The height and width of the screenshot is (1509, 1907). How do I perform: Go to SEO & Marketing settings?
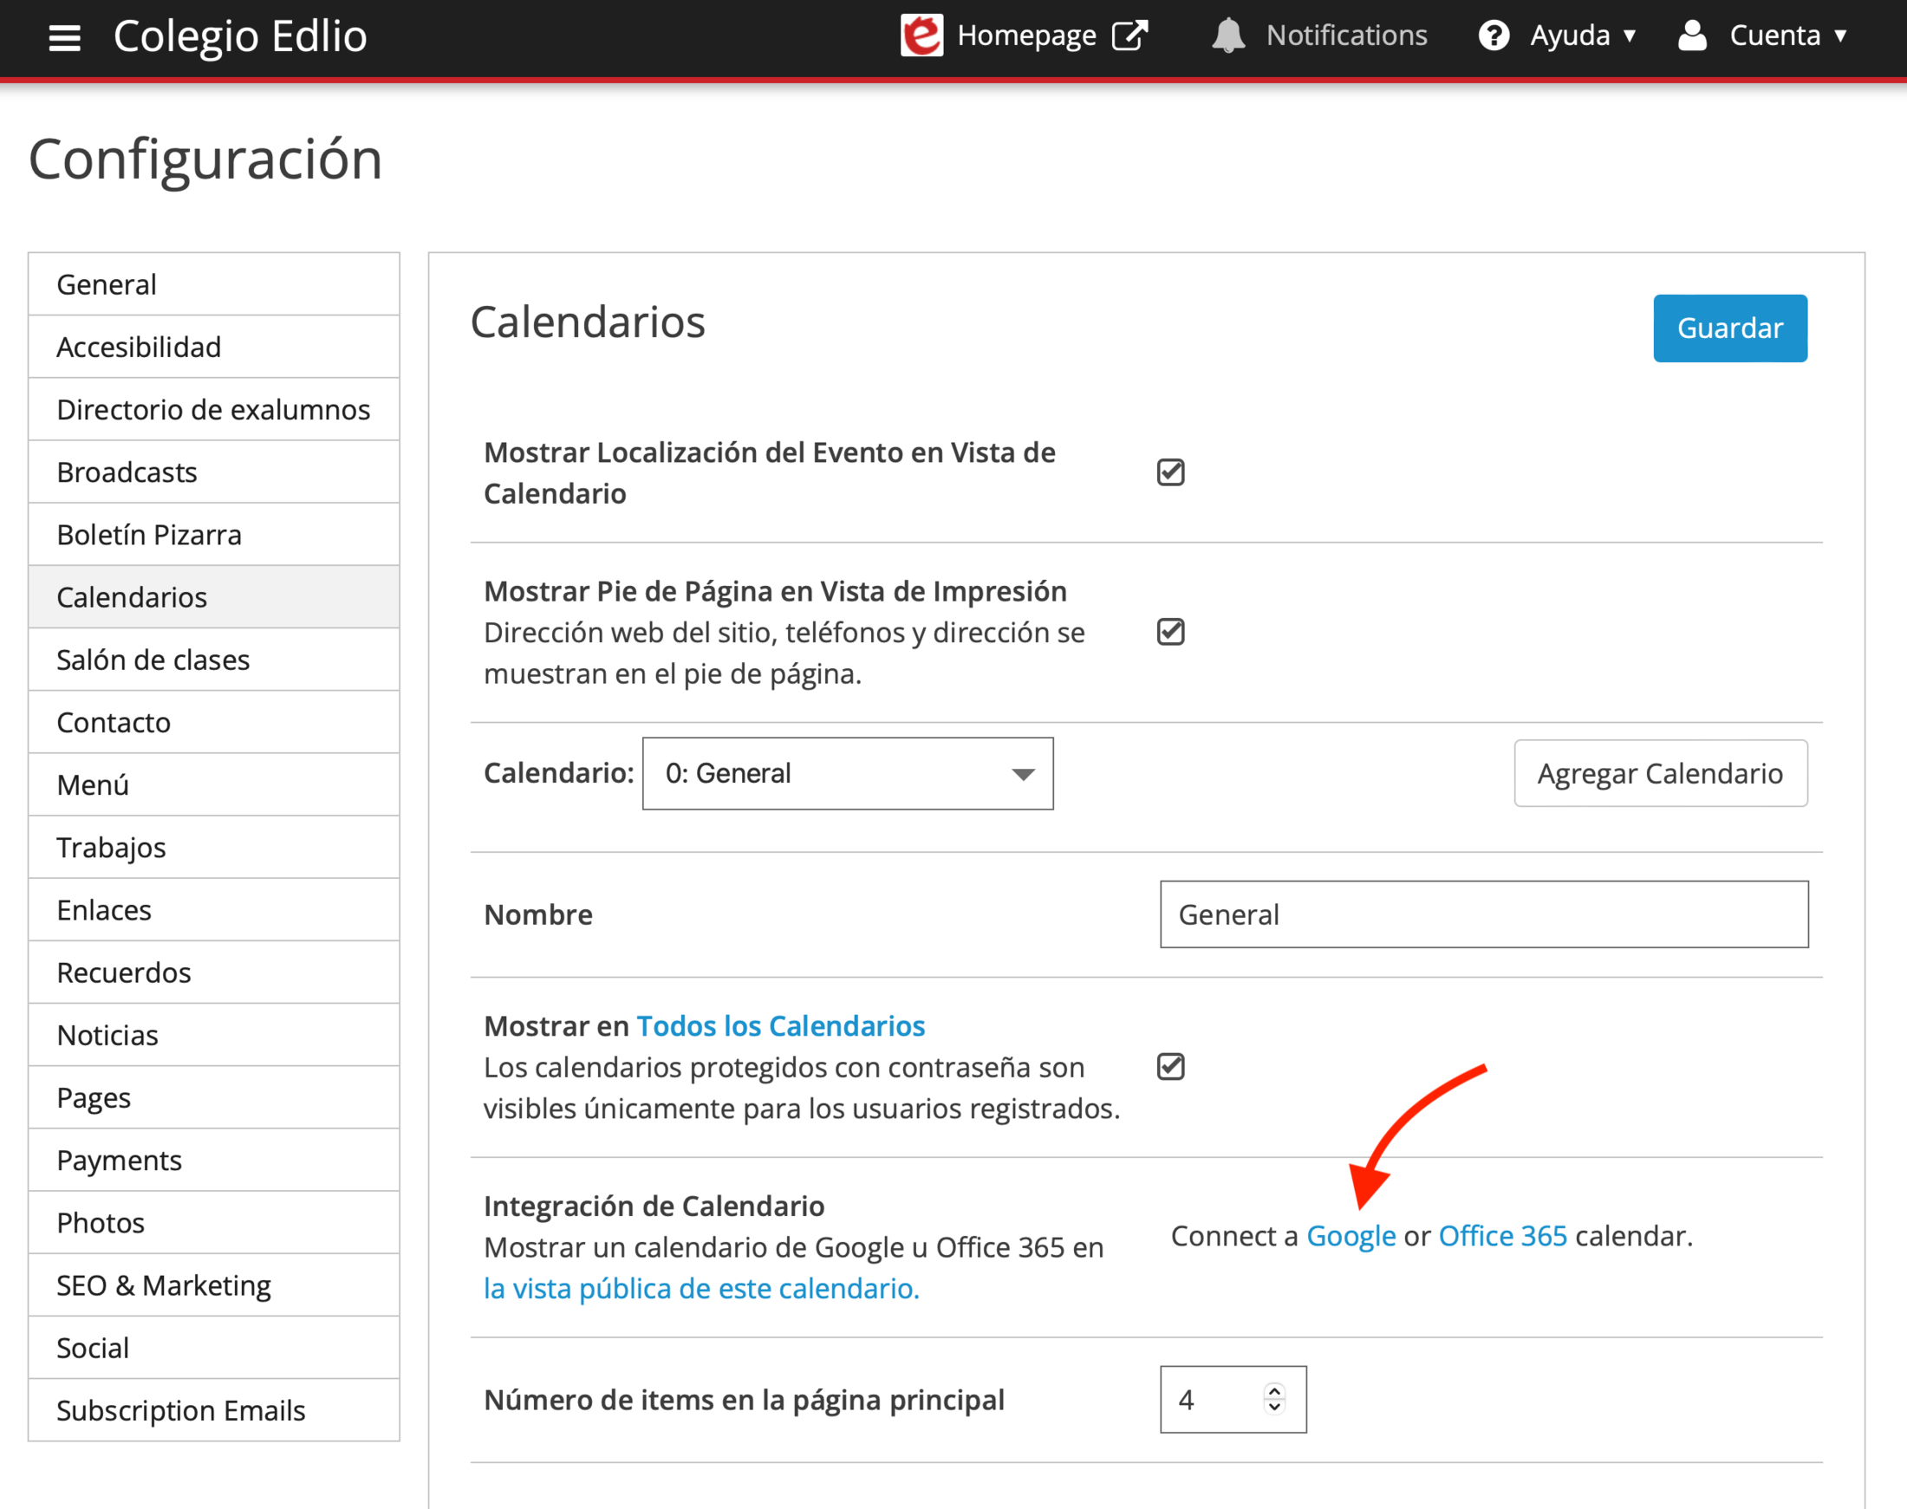[x=164, y=1285]
